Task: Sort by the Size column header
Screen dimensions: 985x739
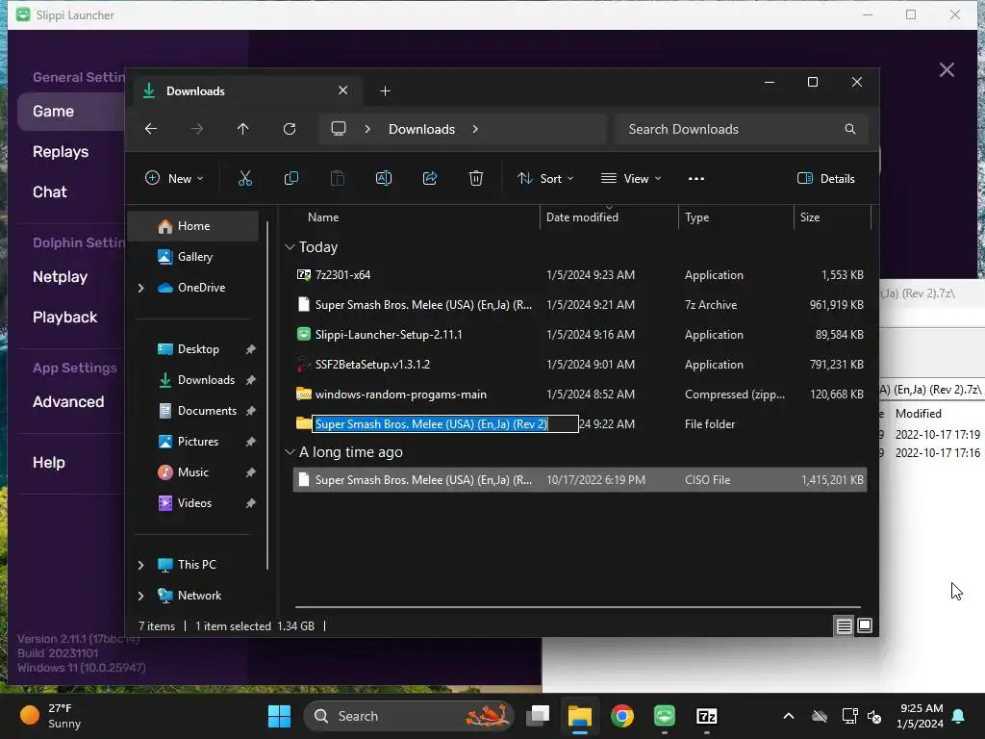Action: [x=810, y=217]
